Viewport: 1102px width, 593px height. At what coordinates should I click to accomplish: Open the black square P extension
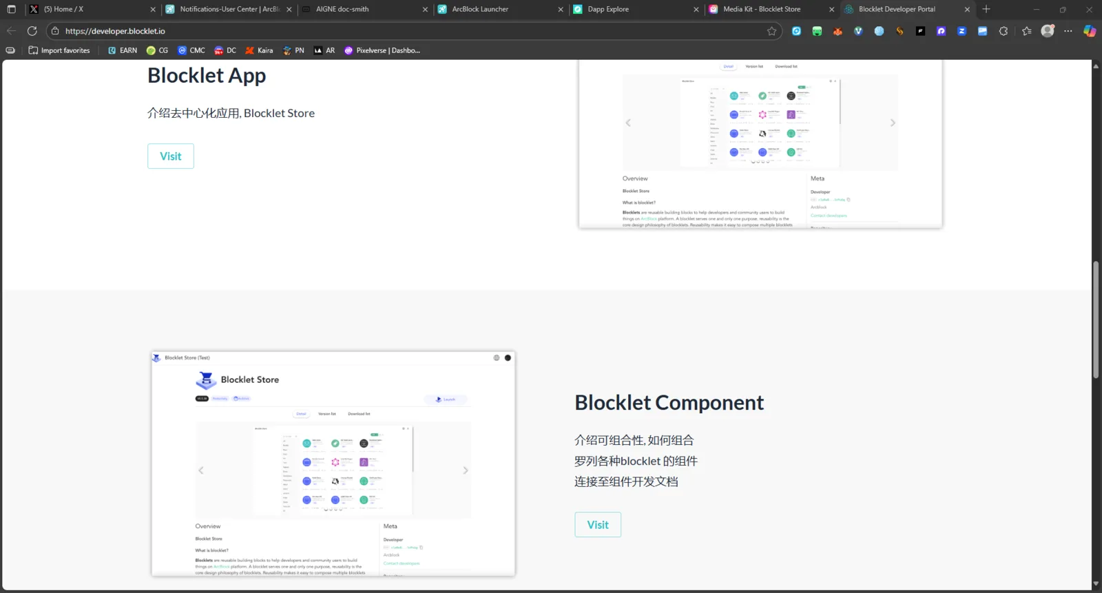920,31
